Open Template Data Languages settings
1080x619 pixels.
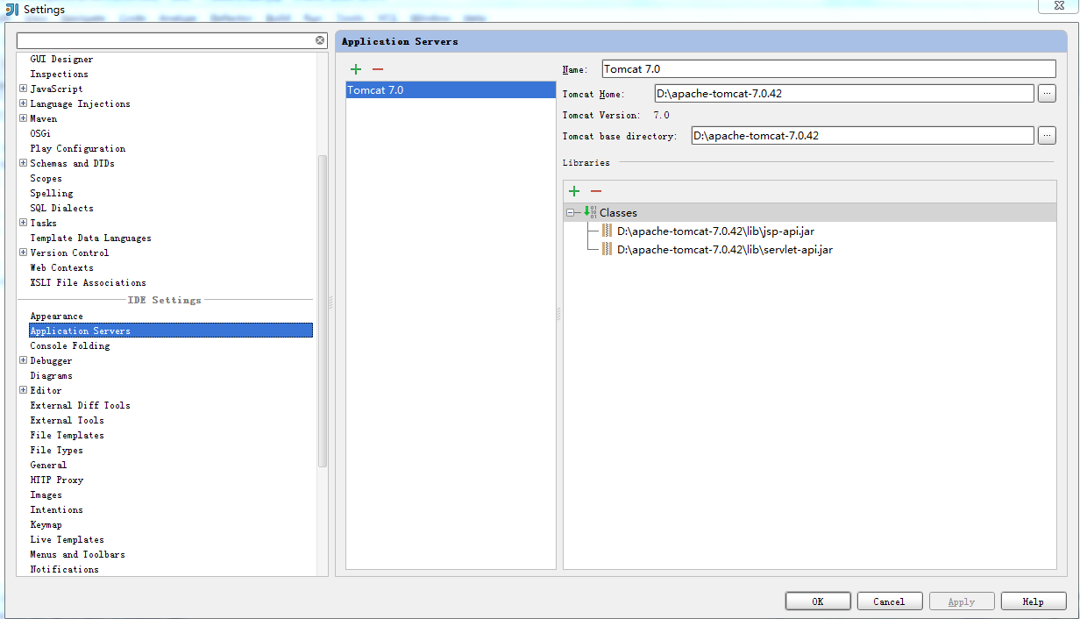click(90, 238)
